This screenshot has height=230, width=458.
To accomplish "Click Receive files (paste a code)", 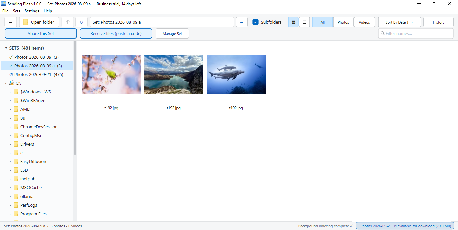I will [116, 33].
